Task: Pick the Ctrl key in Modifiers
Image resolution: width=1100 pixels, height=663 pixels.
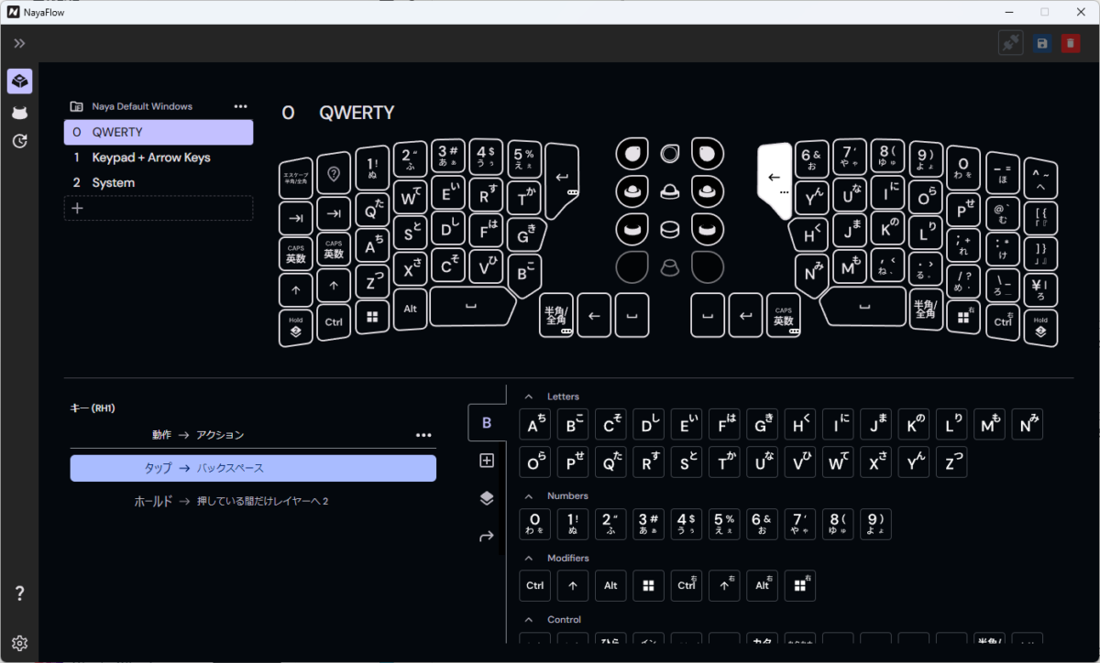Action: pyautogui.click(x=535, y=586)
